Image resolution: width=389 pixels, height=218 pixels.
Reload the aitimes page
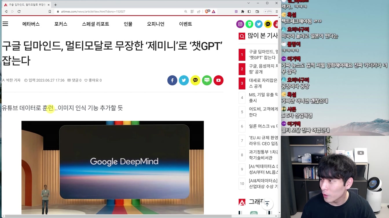[19, 12]
